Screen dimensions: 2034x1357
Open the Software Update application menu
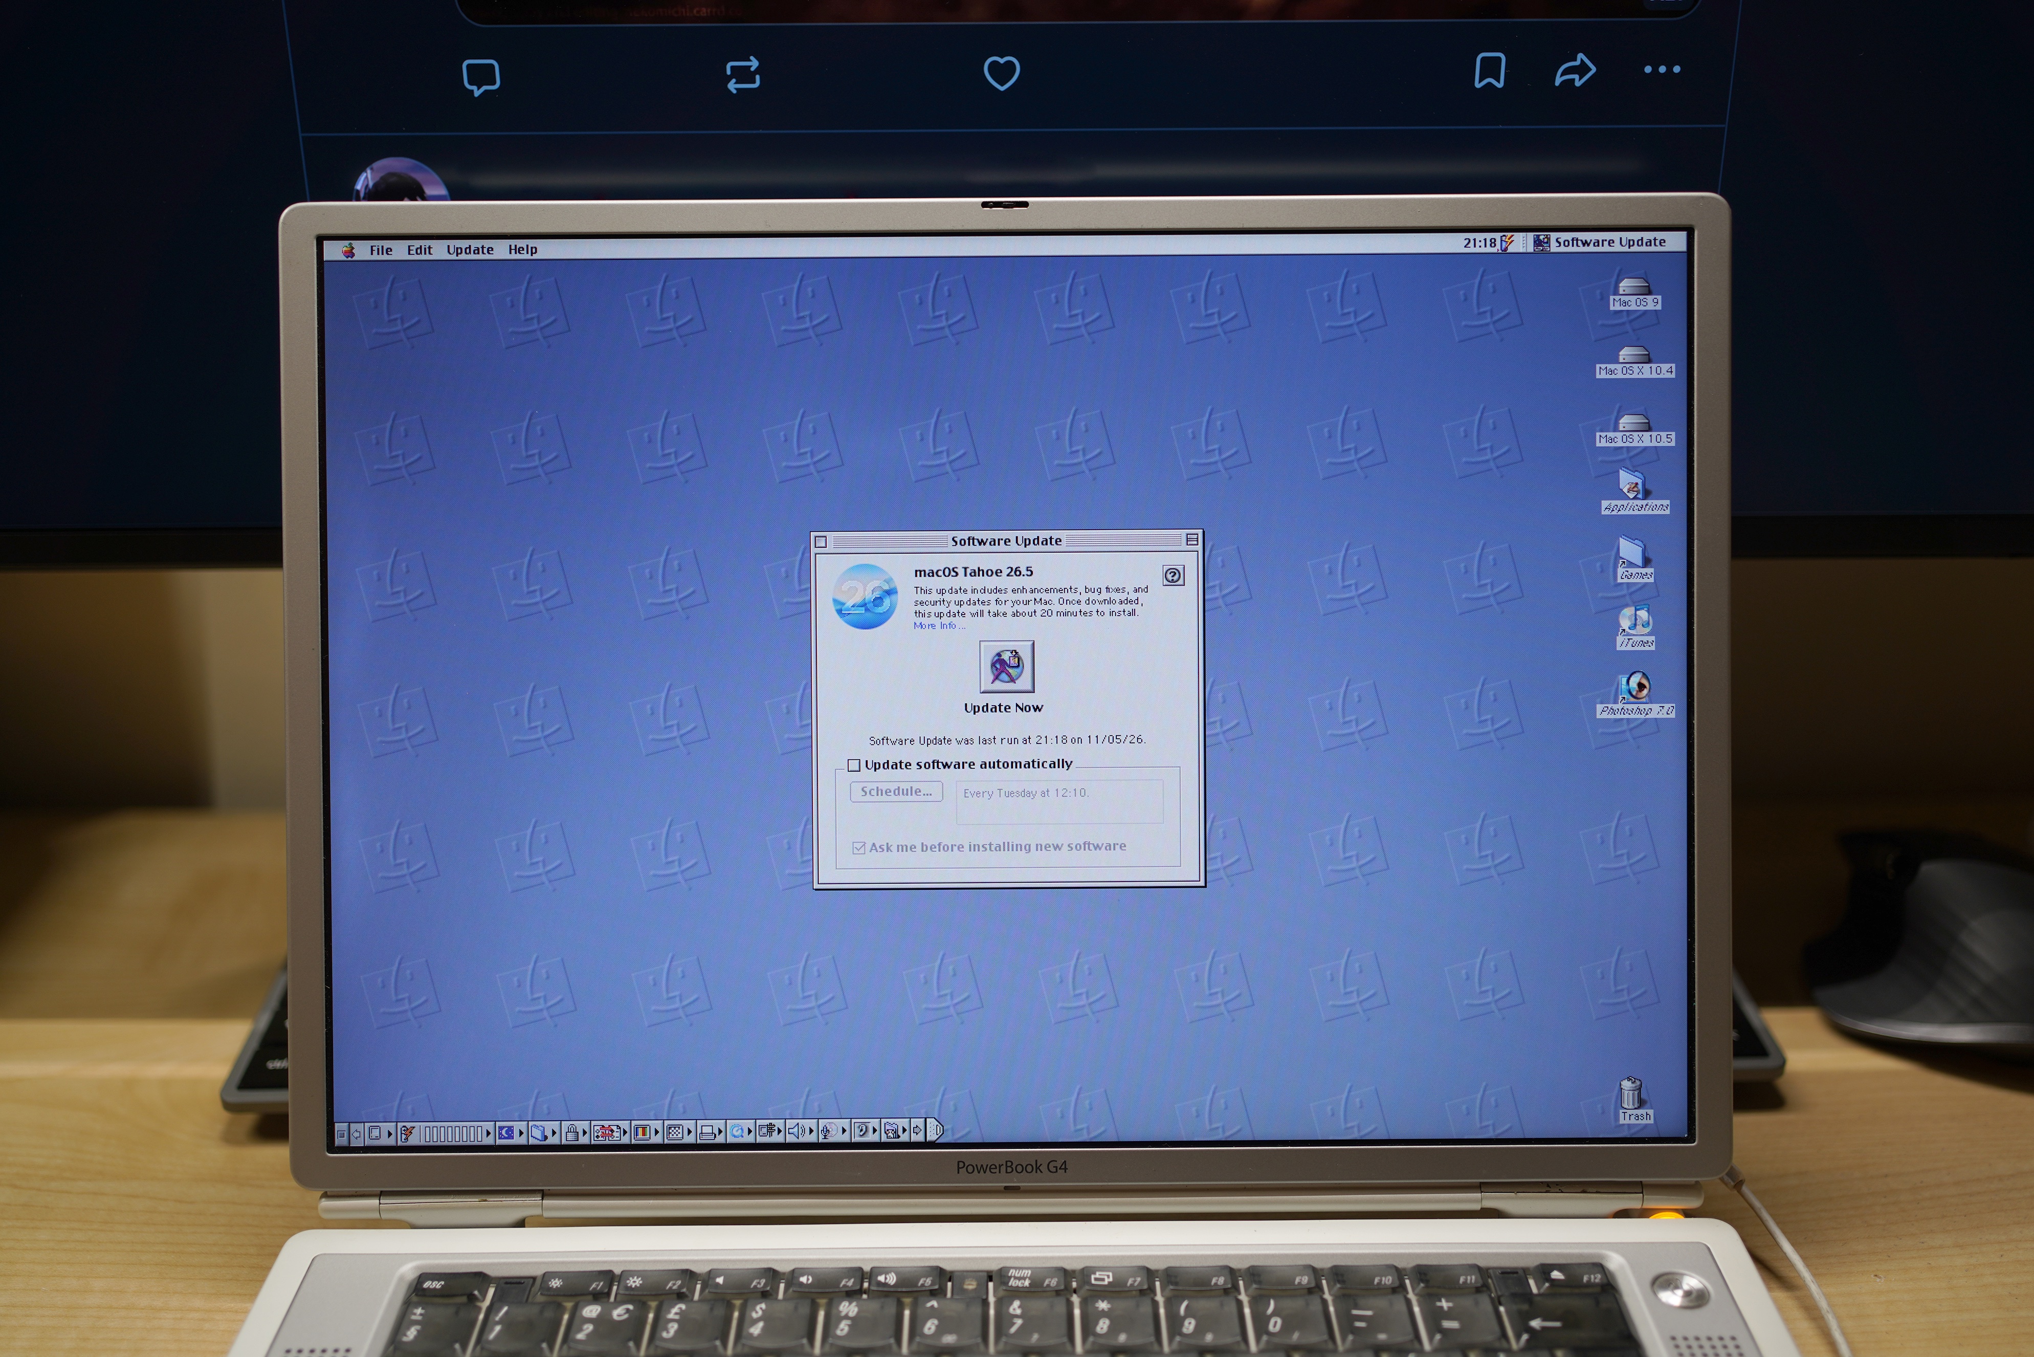pyautogui.click(x=1601, y=243)
